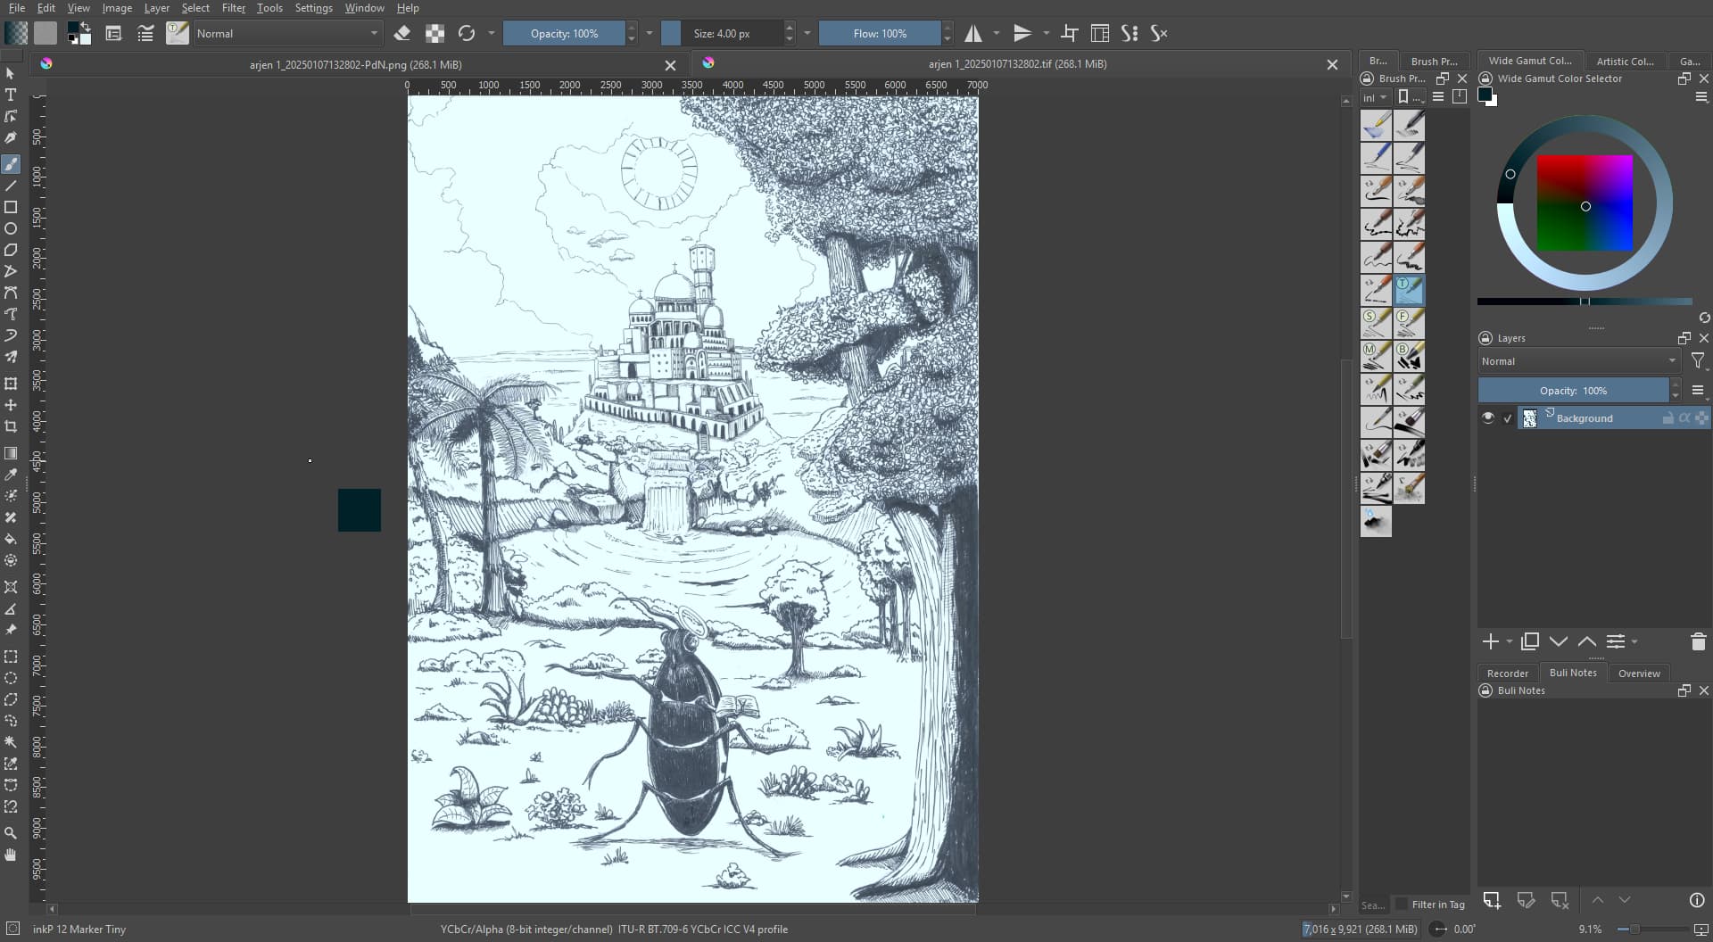1713x942 pixels.
Task: Click the horizontal mirror tool icon
Action: [973, 34]
